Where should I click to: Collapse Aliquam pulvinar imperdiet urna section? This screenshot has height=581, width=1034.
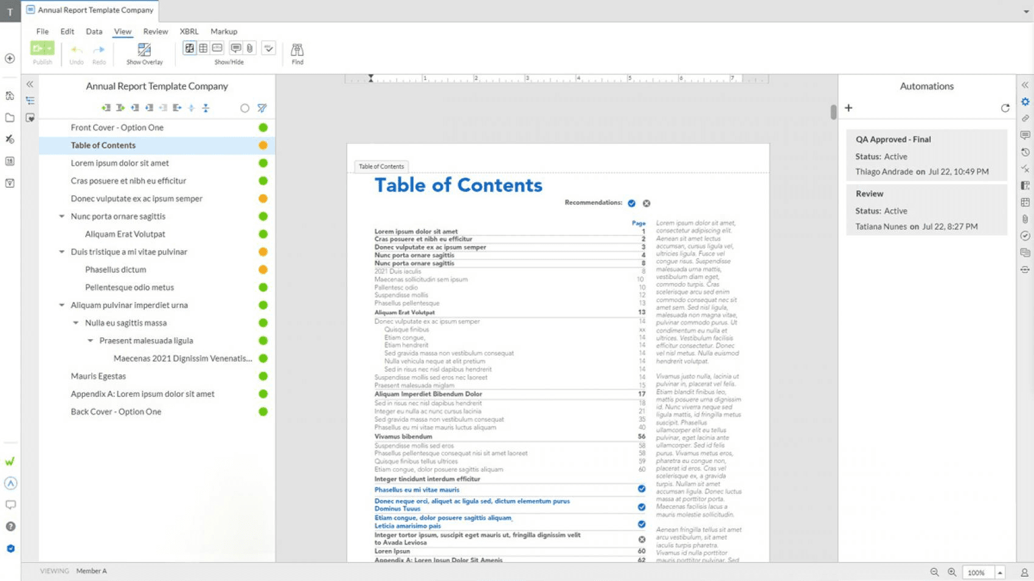pos(61,305)
